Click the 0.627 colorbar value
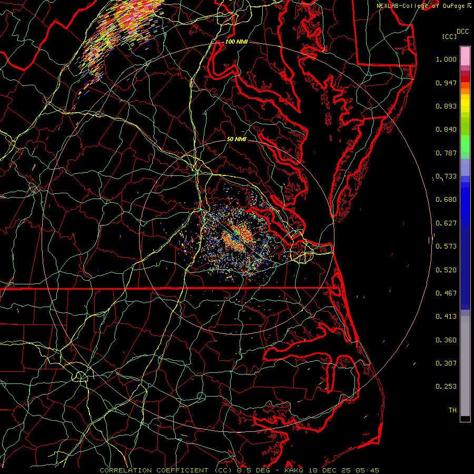 (x=446, y=223)
